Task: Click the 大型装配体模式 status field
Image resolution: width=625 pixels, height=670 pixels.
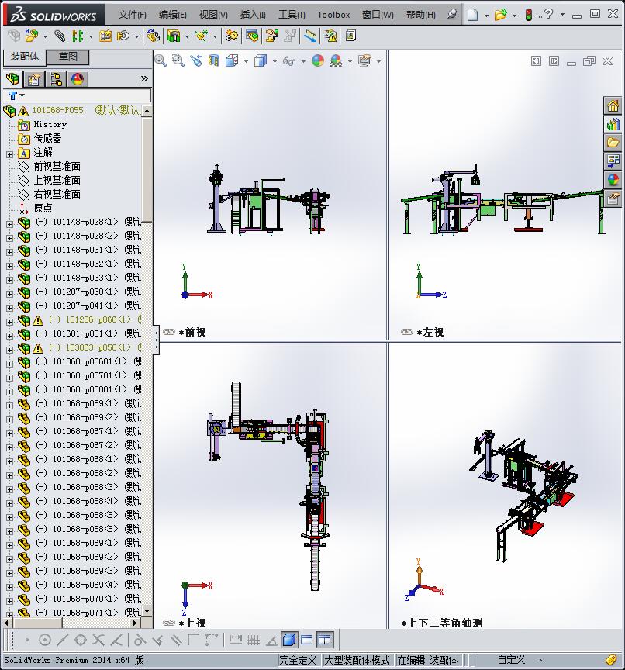Action: point(357,660)
